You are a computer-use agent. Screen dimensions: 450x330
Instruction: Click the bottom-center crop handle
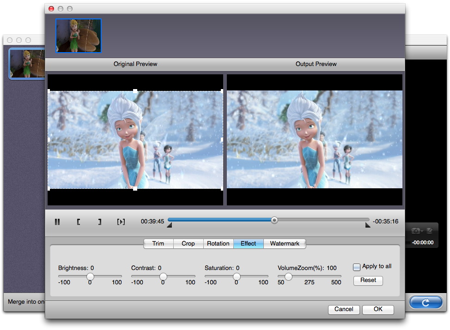tap(135, 189)
